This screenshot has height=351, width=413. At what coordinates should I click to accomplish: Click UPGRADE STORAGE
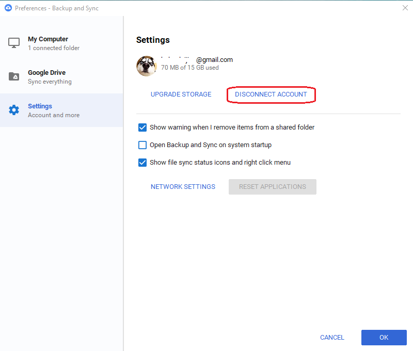[x=181, y=94]
